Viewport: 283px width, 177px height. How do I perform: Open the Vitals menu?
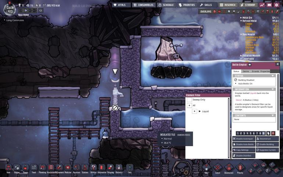[x=121, y=5]
